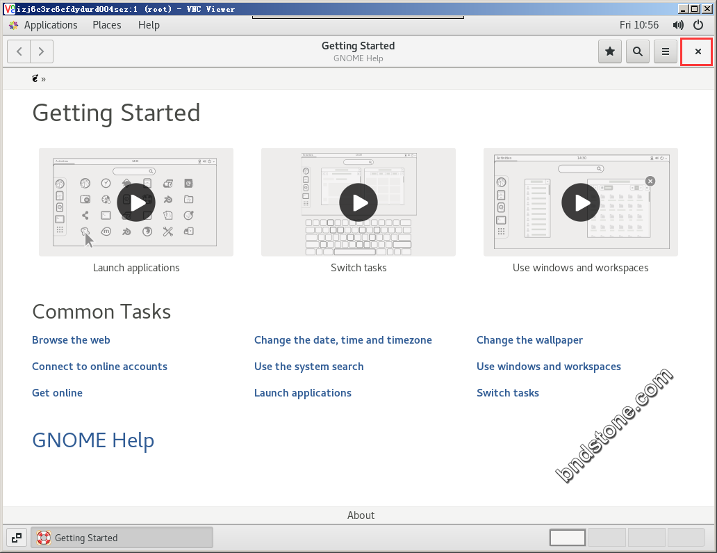
Task: Open Connect to online accounts link
Action: 99,367
